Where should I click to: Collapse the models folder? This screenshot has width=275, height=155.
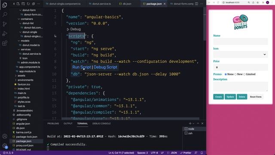[x=19, y=41]
